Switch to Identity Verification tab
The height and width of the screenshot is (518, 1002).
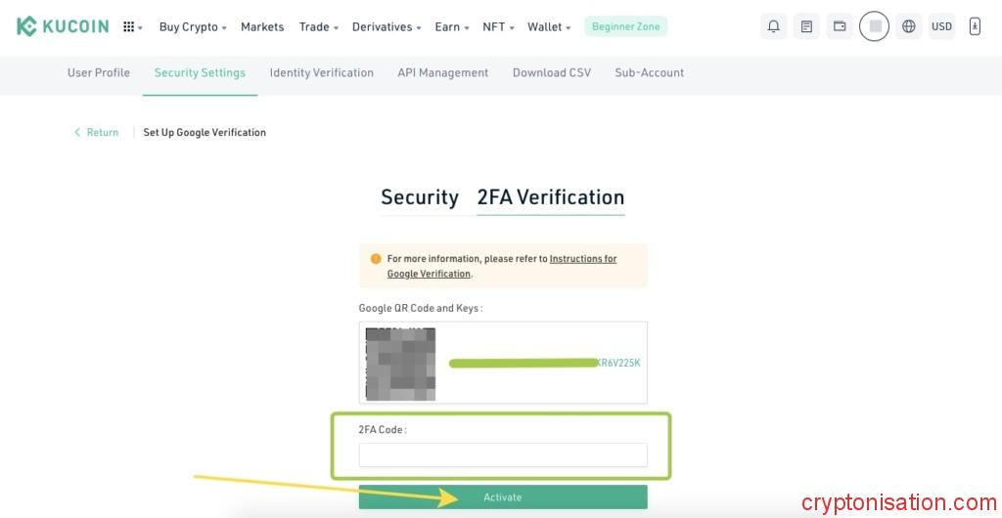[321, 72]
